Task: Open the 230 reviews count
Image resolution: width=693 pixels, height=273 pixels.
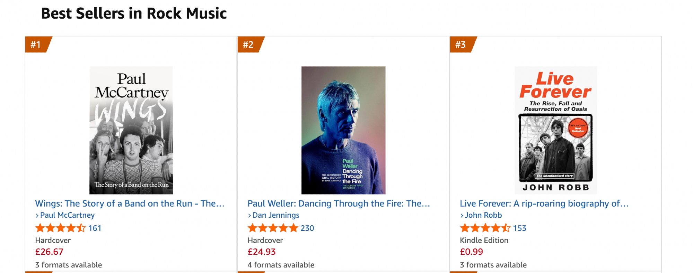Action: (x=307, y=228)
